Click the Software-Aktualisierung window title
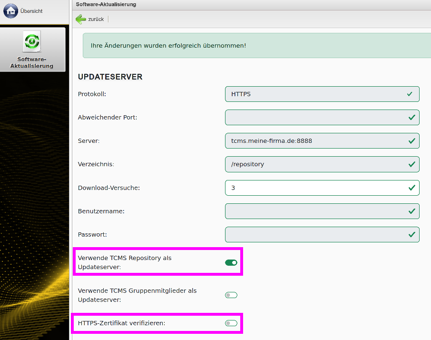431x340 pixels. 106,4
